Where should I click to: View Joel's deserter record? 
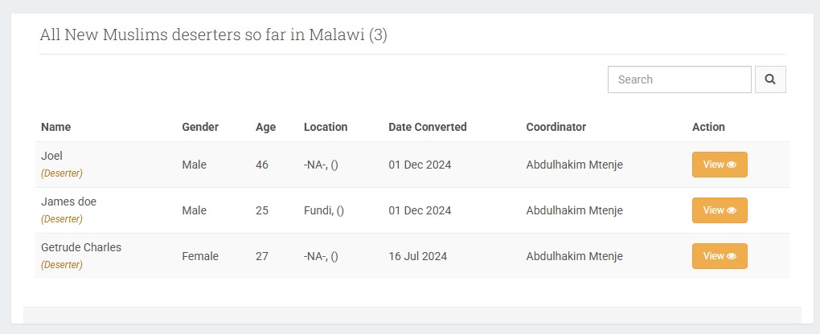pyautogui.click(x=720, y=165)
